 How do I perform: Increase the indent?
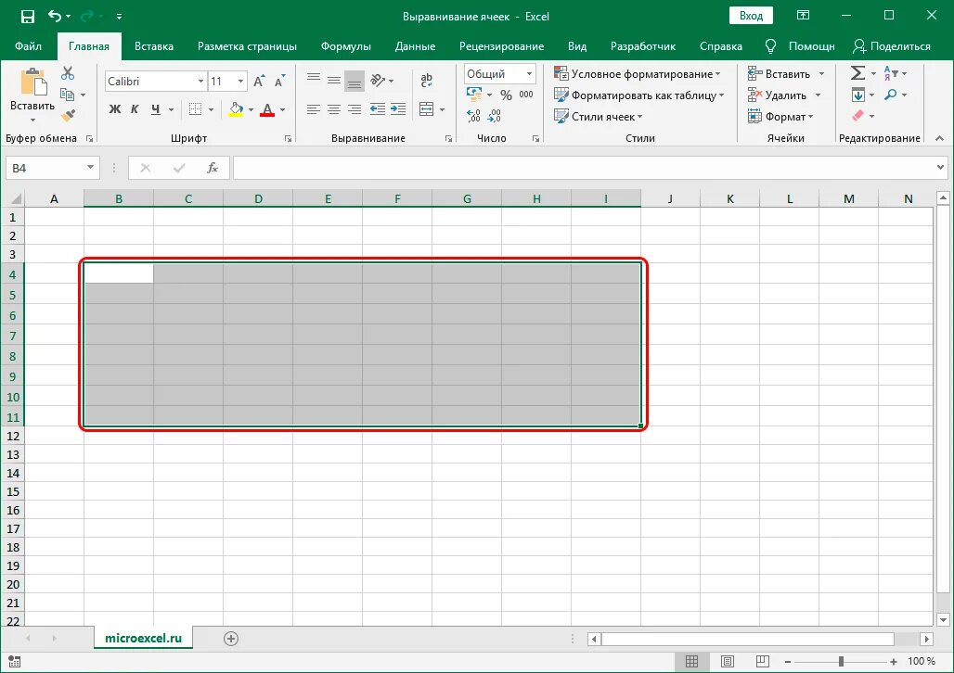coord(398,109)
